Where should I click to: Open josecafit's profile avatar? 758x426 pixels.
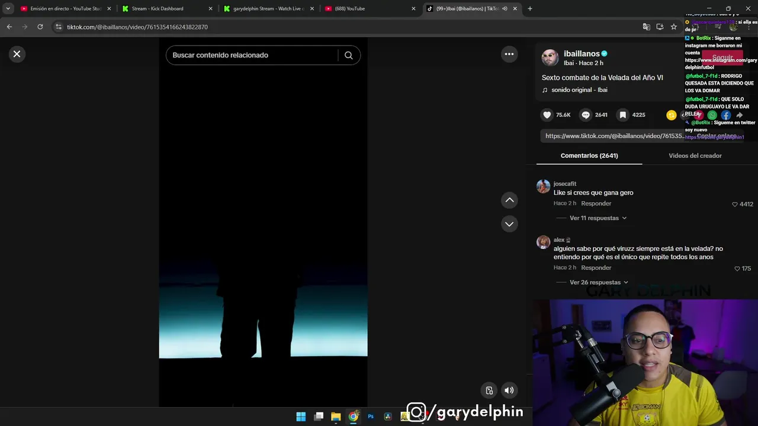point(543,186)
